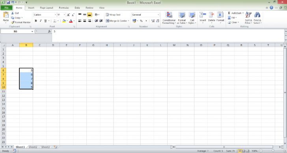Expand the Name Box dropdown arrow
Image resolution: width=287 pixels, height=153 pixels.
[32, 32]
